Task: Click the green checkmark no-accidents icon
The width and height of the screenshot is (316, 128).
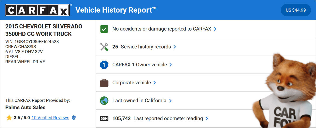Action: coord(104,29)
